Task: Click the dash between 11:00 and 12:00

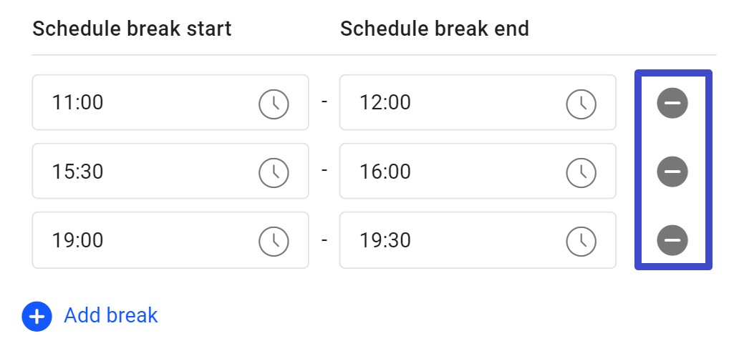Action: tap(324, 102)
